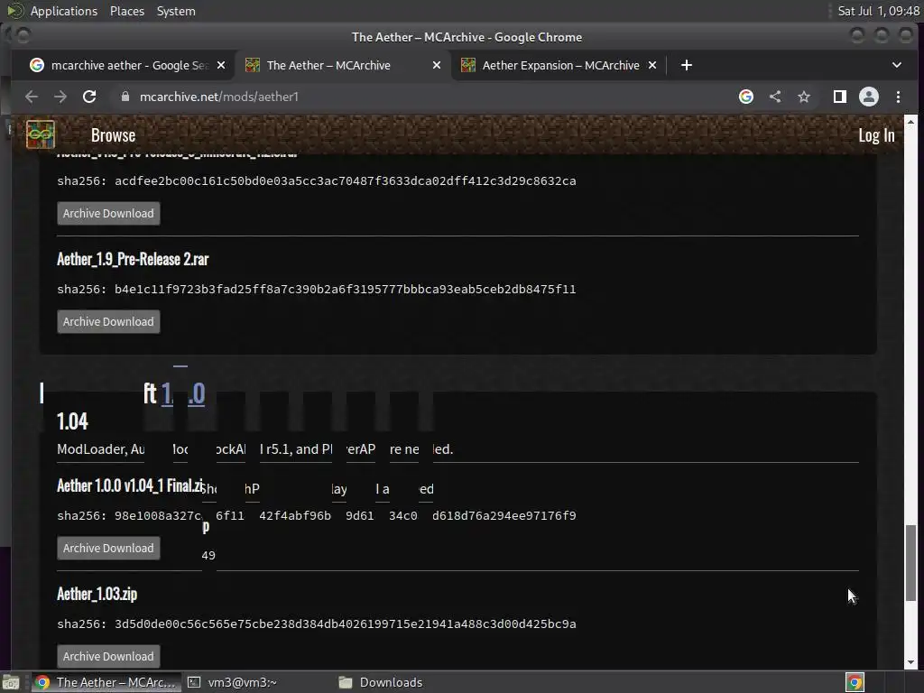Select the sha256 hash starting with b4e1c11f
This screenshot has height=693, width=924.
(346, 290)
